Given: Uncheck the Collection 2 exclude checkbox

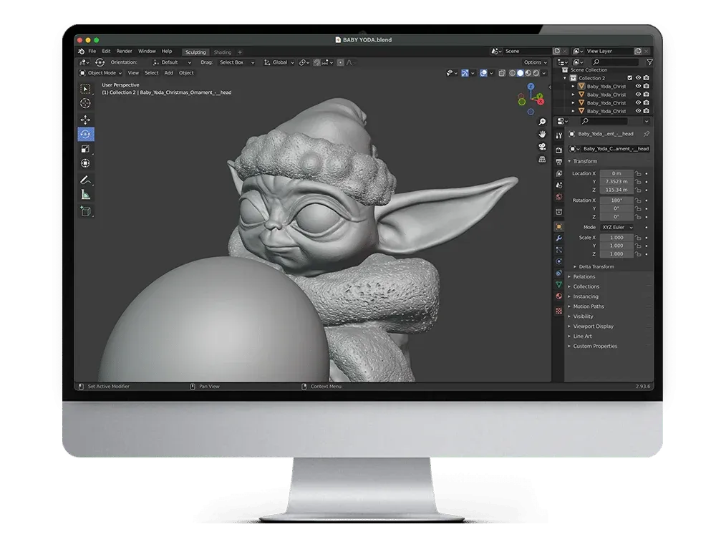Looking at the screenshot, I should (630, 78).
